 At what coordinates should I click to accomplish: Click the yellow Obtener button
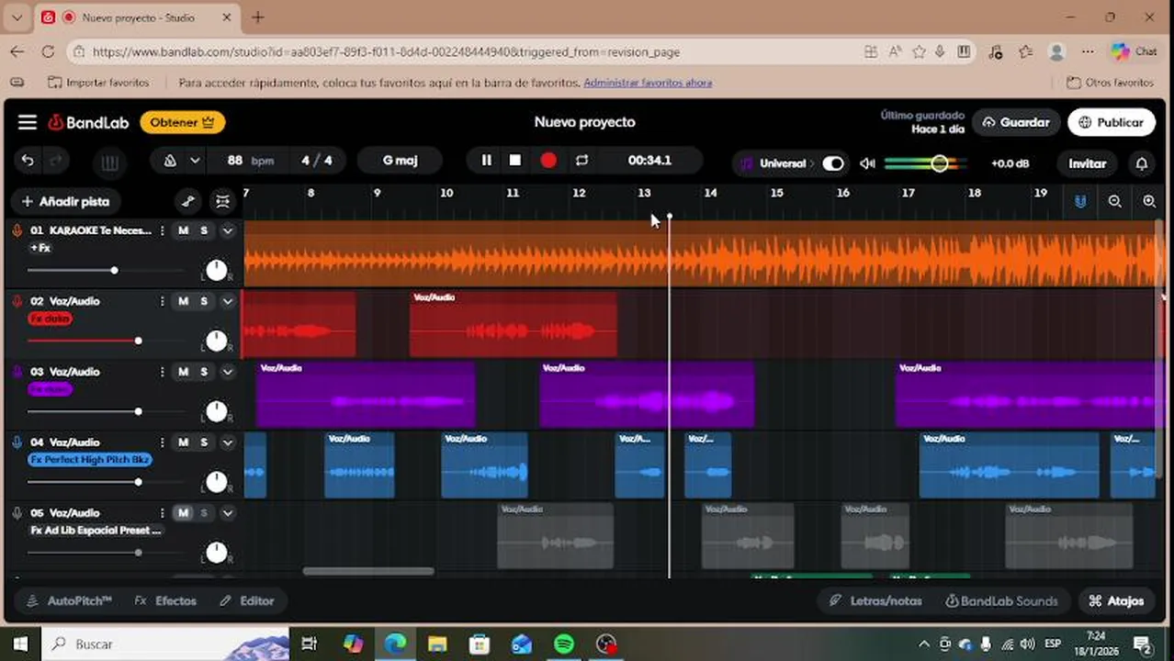tap(182, 122)
